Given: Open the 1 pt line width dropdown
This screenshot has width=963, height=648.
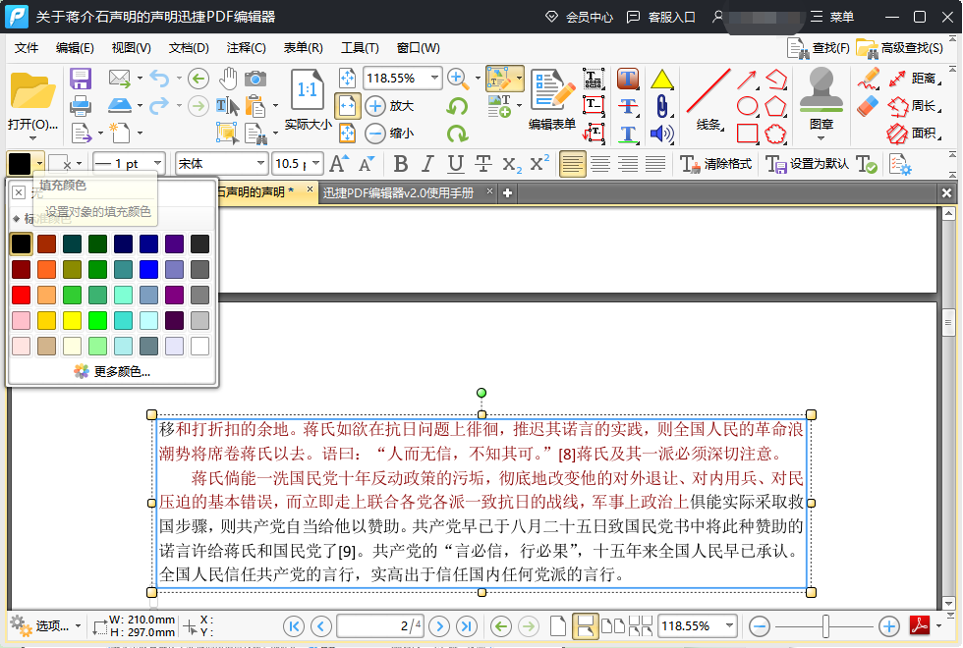Looking at the screenshot, I should pos(158,163).
